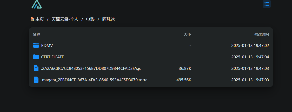Click the .js text file icon

coord(36,68)
